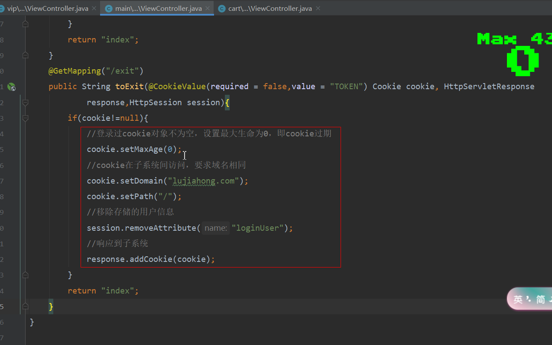Click the setMaxAge method call
Image resolution: width=552 pixels, height=345 pixels.
pos(141,149)
